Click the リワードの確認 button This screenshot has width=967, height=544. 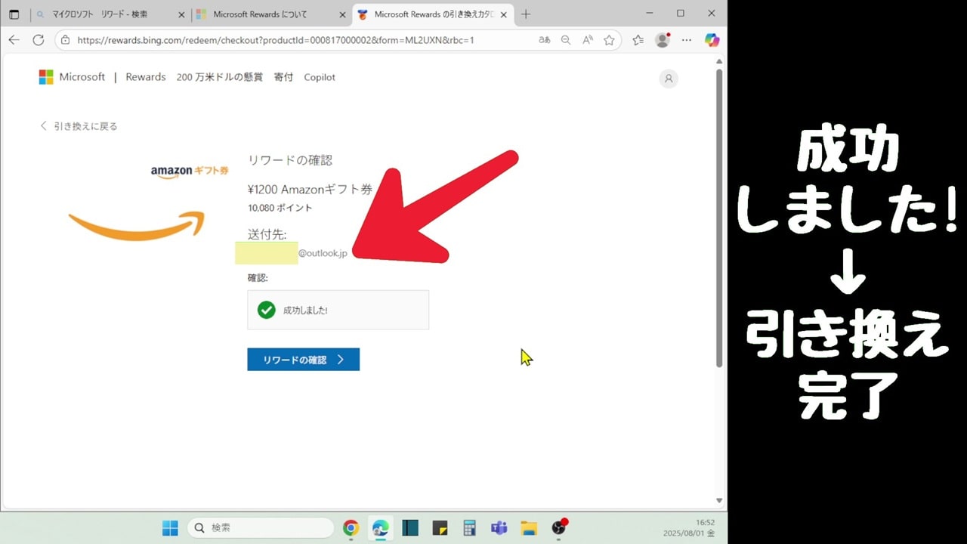[303, 360]
